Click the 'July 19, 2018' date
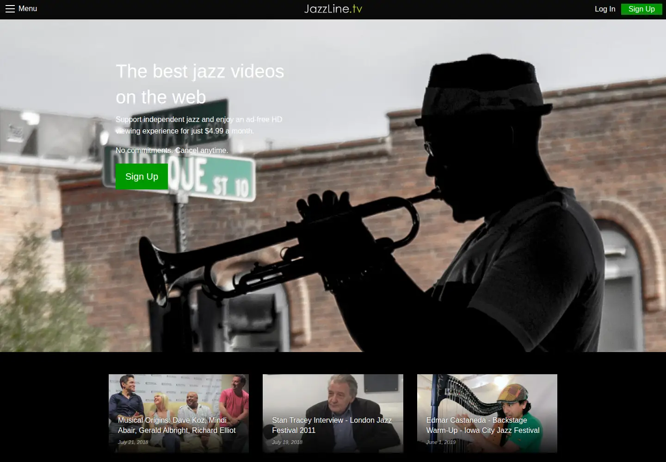This screenshot has height=462, width=666. [x=287, y=442]
